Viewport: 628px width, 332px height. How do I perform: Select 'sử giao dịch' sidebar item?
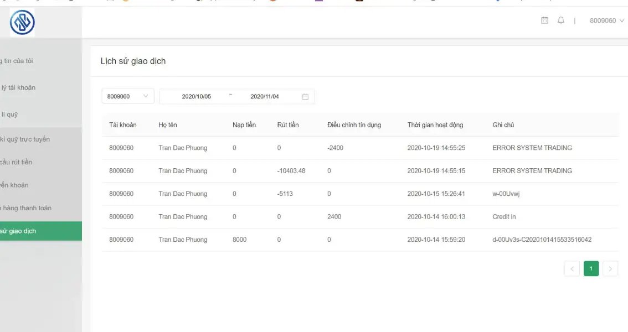tap(18, 231)
